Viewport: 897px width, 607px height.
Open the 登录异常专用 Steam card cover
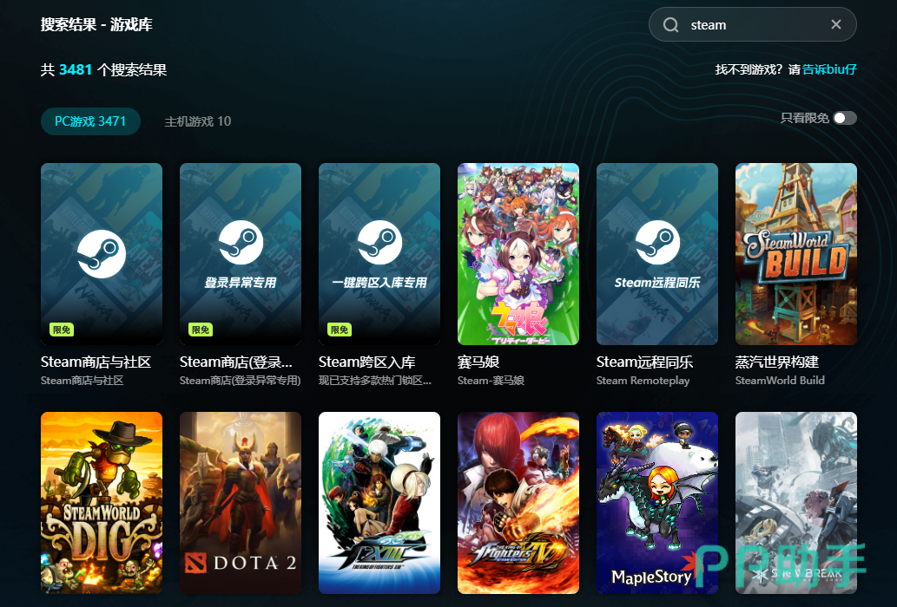241,254
